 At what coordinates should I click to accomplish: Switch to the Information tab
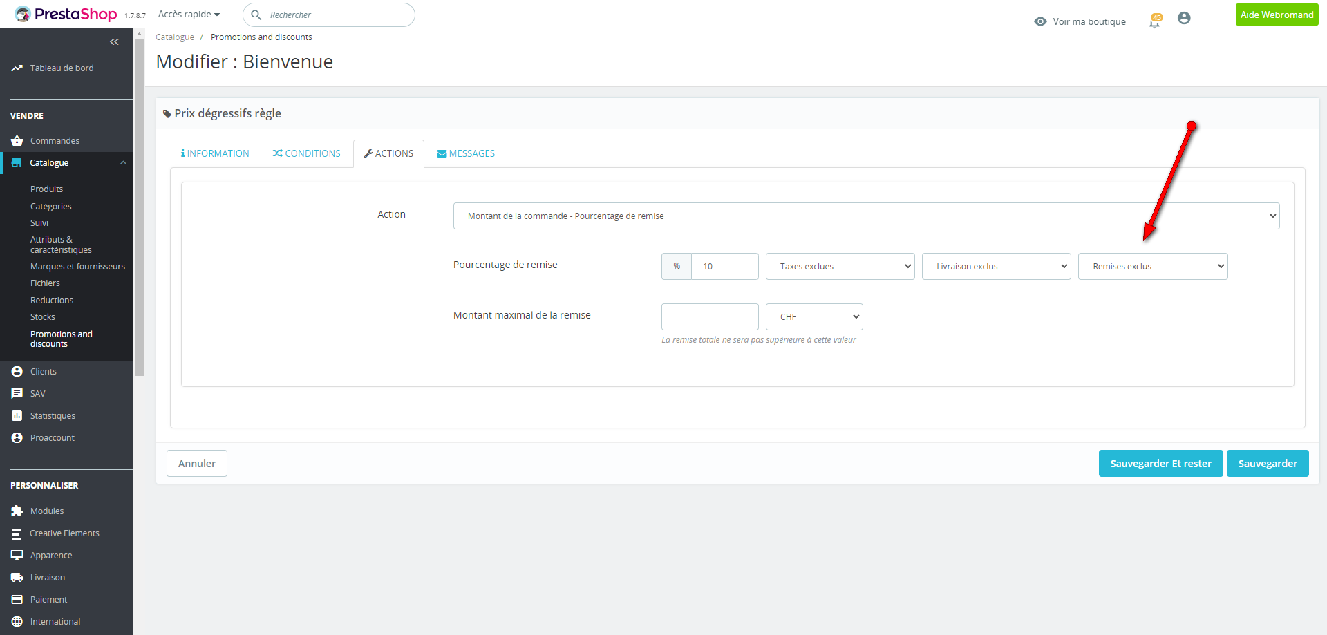[x=215, y=153]
